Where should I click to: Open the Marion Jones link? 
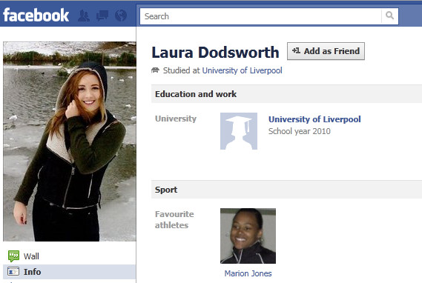pyautogui.click(x=248, y=273)
